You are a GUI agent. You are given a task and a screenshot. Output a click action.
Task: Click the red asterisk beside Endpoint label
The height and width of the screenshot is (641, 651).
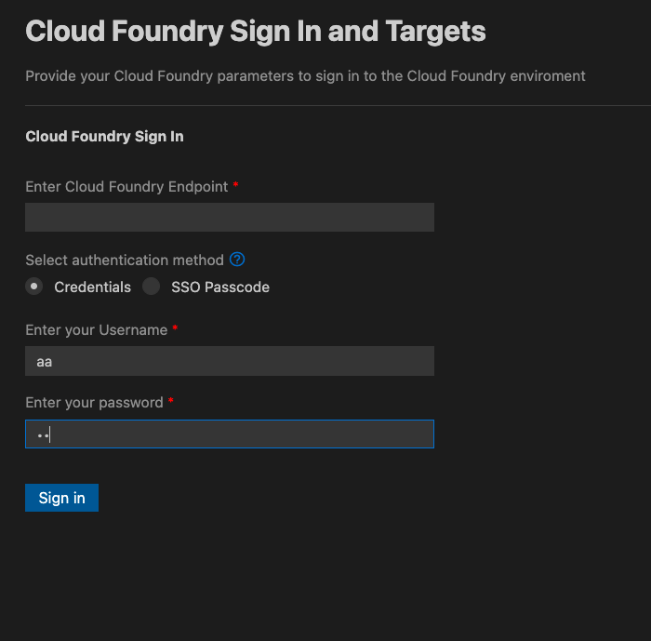235,184
